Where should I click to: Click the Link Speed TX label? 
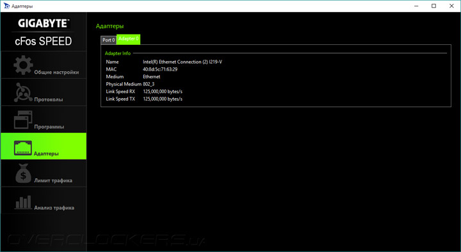(x=120, y=99)
